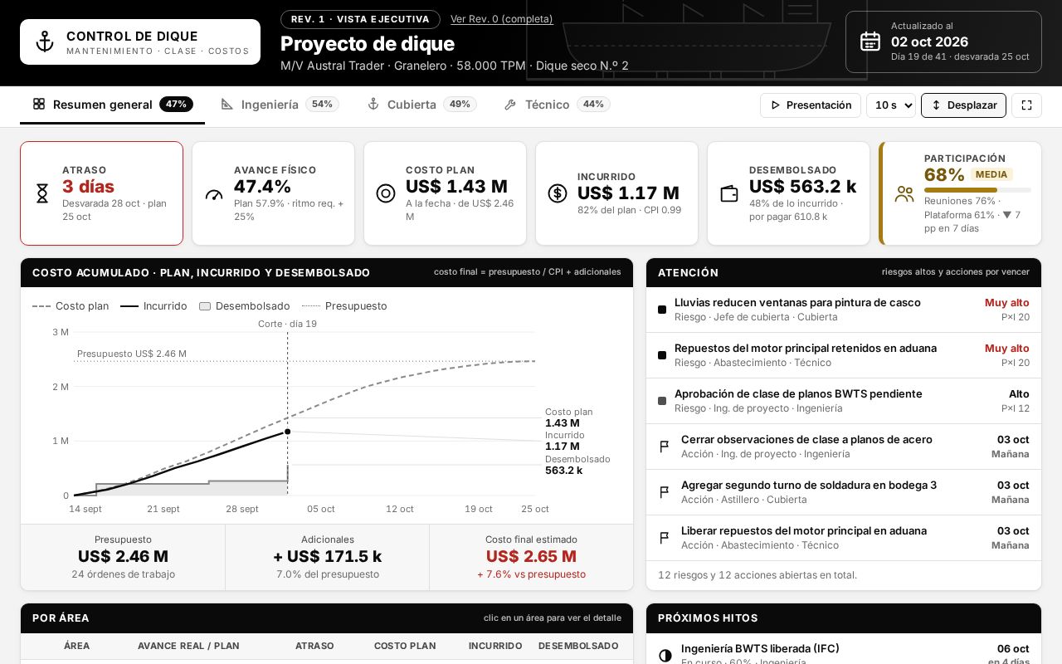
Task: Click the Costo final estimado US$ 2.65 M value
Action: (x=531, y=556)
